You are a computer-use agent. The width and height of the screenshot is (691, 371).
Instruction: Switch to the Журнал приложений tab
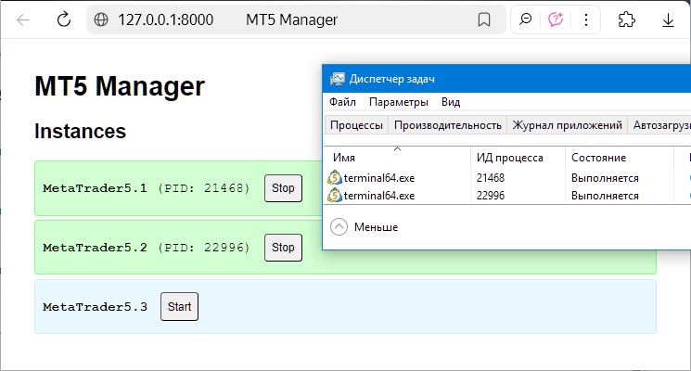(x=567, y=125)
